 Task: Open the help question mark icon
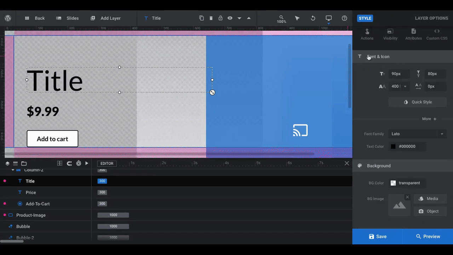point(344,18)
